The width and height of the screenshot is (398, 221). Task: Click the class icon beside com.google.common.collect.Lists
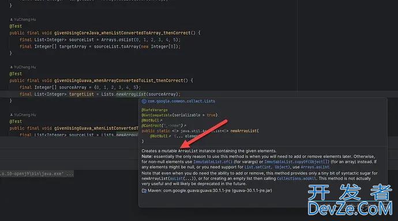point(144,101)
